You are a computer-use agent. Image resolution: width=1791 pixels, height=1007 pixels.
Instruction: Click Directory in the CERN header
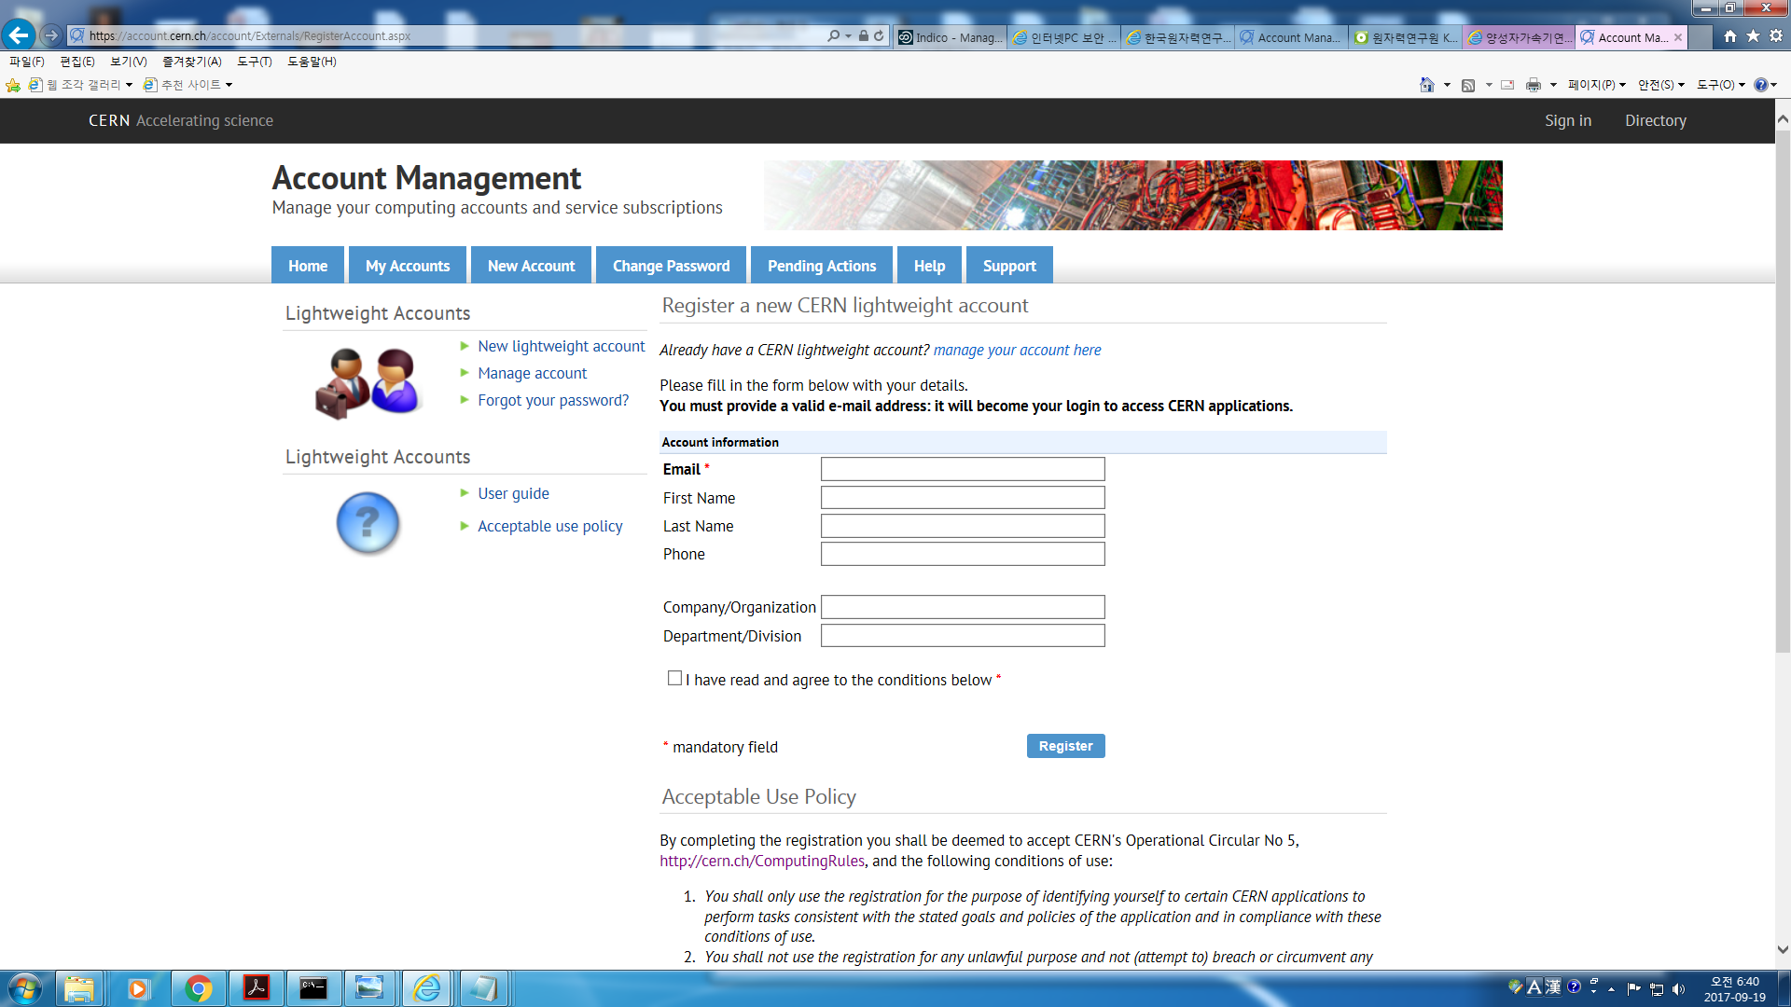[x=1655, y=120]
